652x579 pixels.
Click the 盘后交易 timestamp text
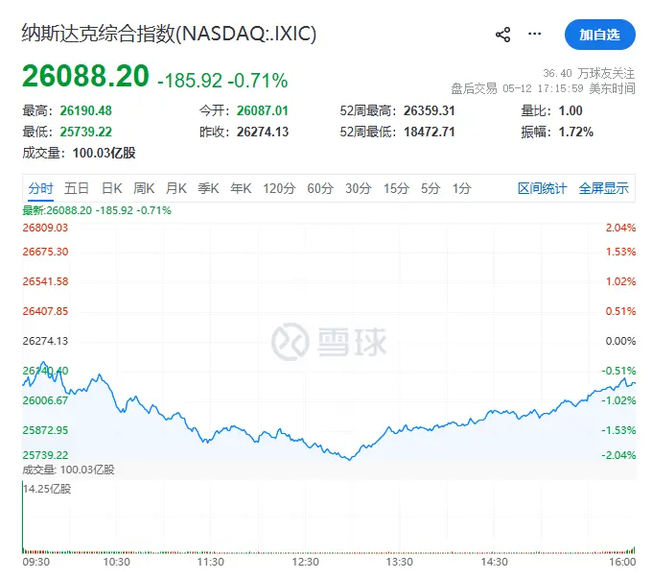coord(543,88)
